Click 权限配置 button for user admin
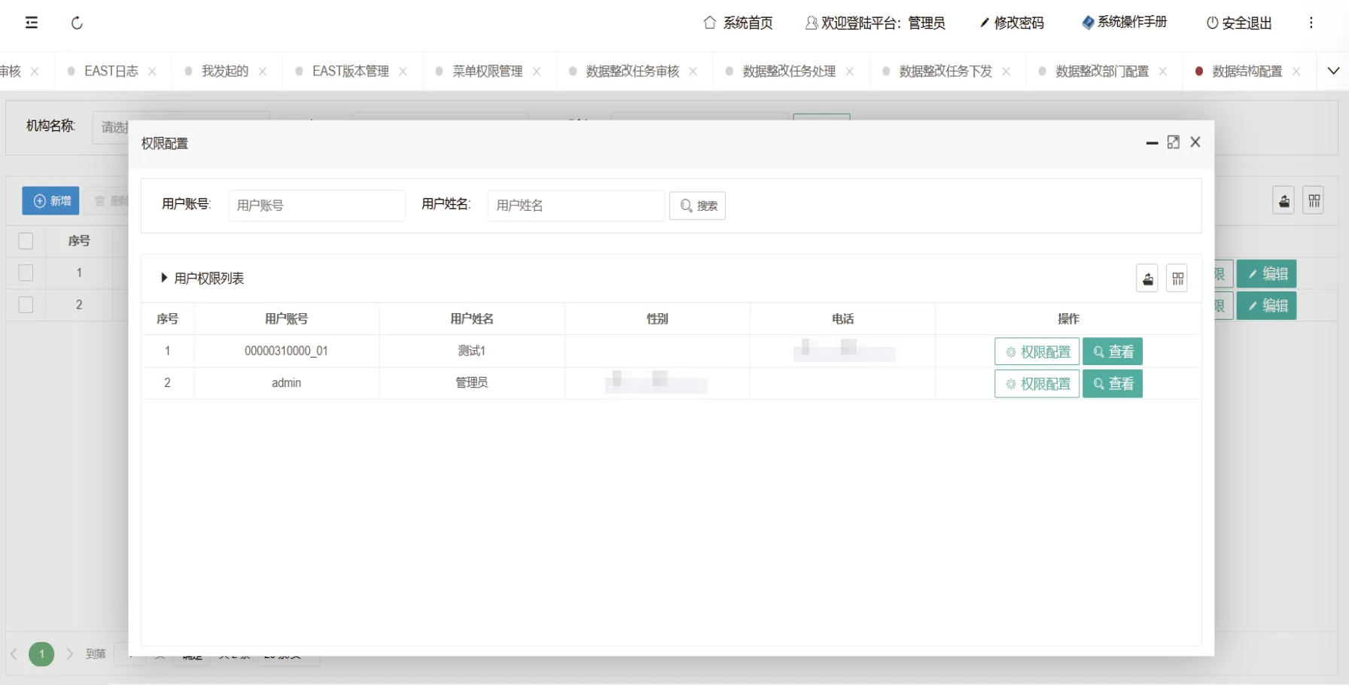1349x685 pixels. pyautogui.click(x=1037, y=384)
